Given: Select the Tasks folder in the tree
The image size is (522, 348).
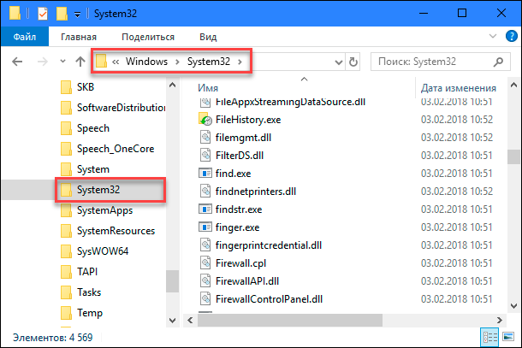Looking at the screenshot, I should pyautogui.click(x=81, y=292).
